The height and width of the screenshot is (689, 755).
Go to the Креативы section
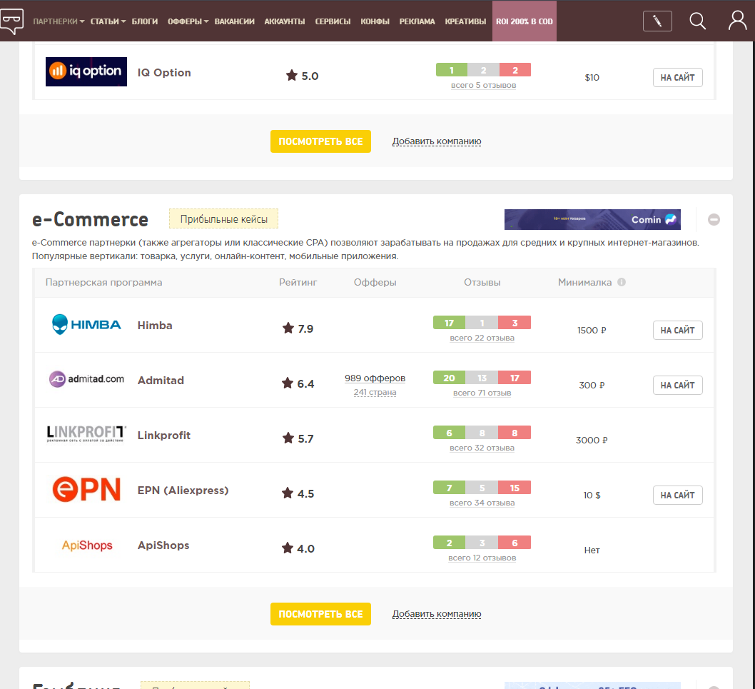click(x=465, y=21)
